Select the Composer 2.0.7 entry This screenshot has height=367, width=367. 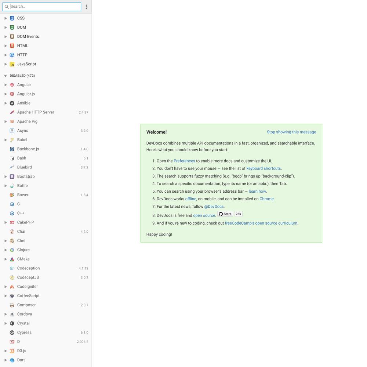point(46,305)
